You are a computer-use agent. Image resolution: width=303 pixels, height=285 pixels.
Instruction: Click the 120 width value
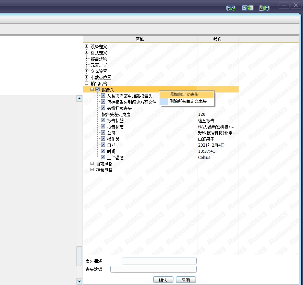point(202,114)
